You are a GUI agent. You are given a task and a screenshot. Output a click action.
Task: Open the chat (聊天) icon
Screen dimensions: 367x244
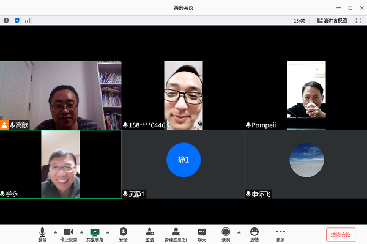[x=202, y=235]
